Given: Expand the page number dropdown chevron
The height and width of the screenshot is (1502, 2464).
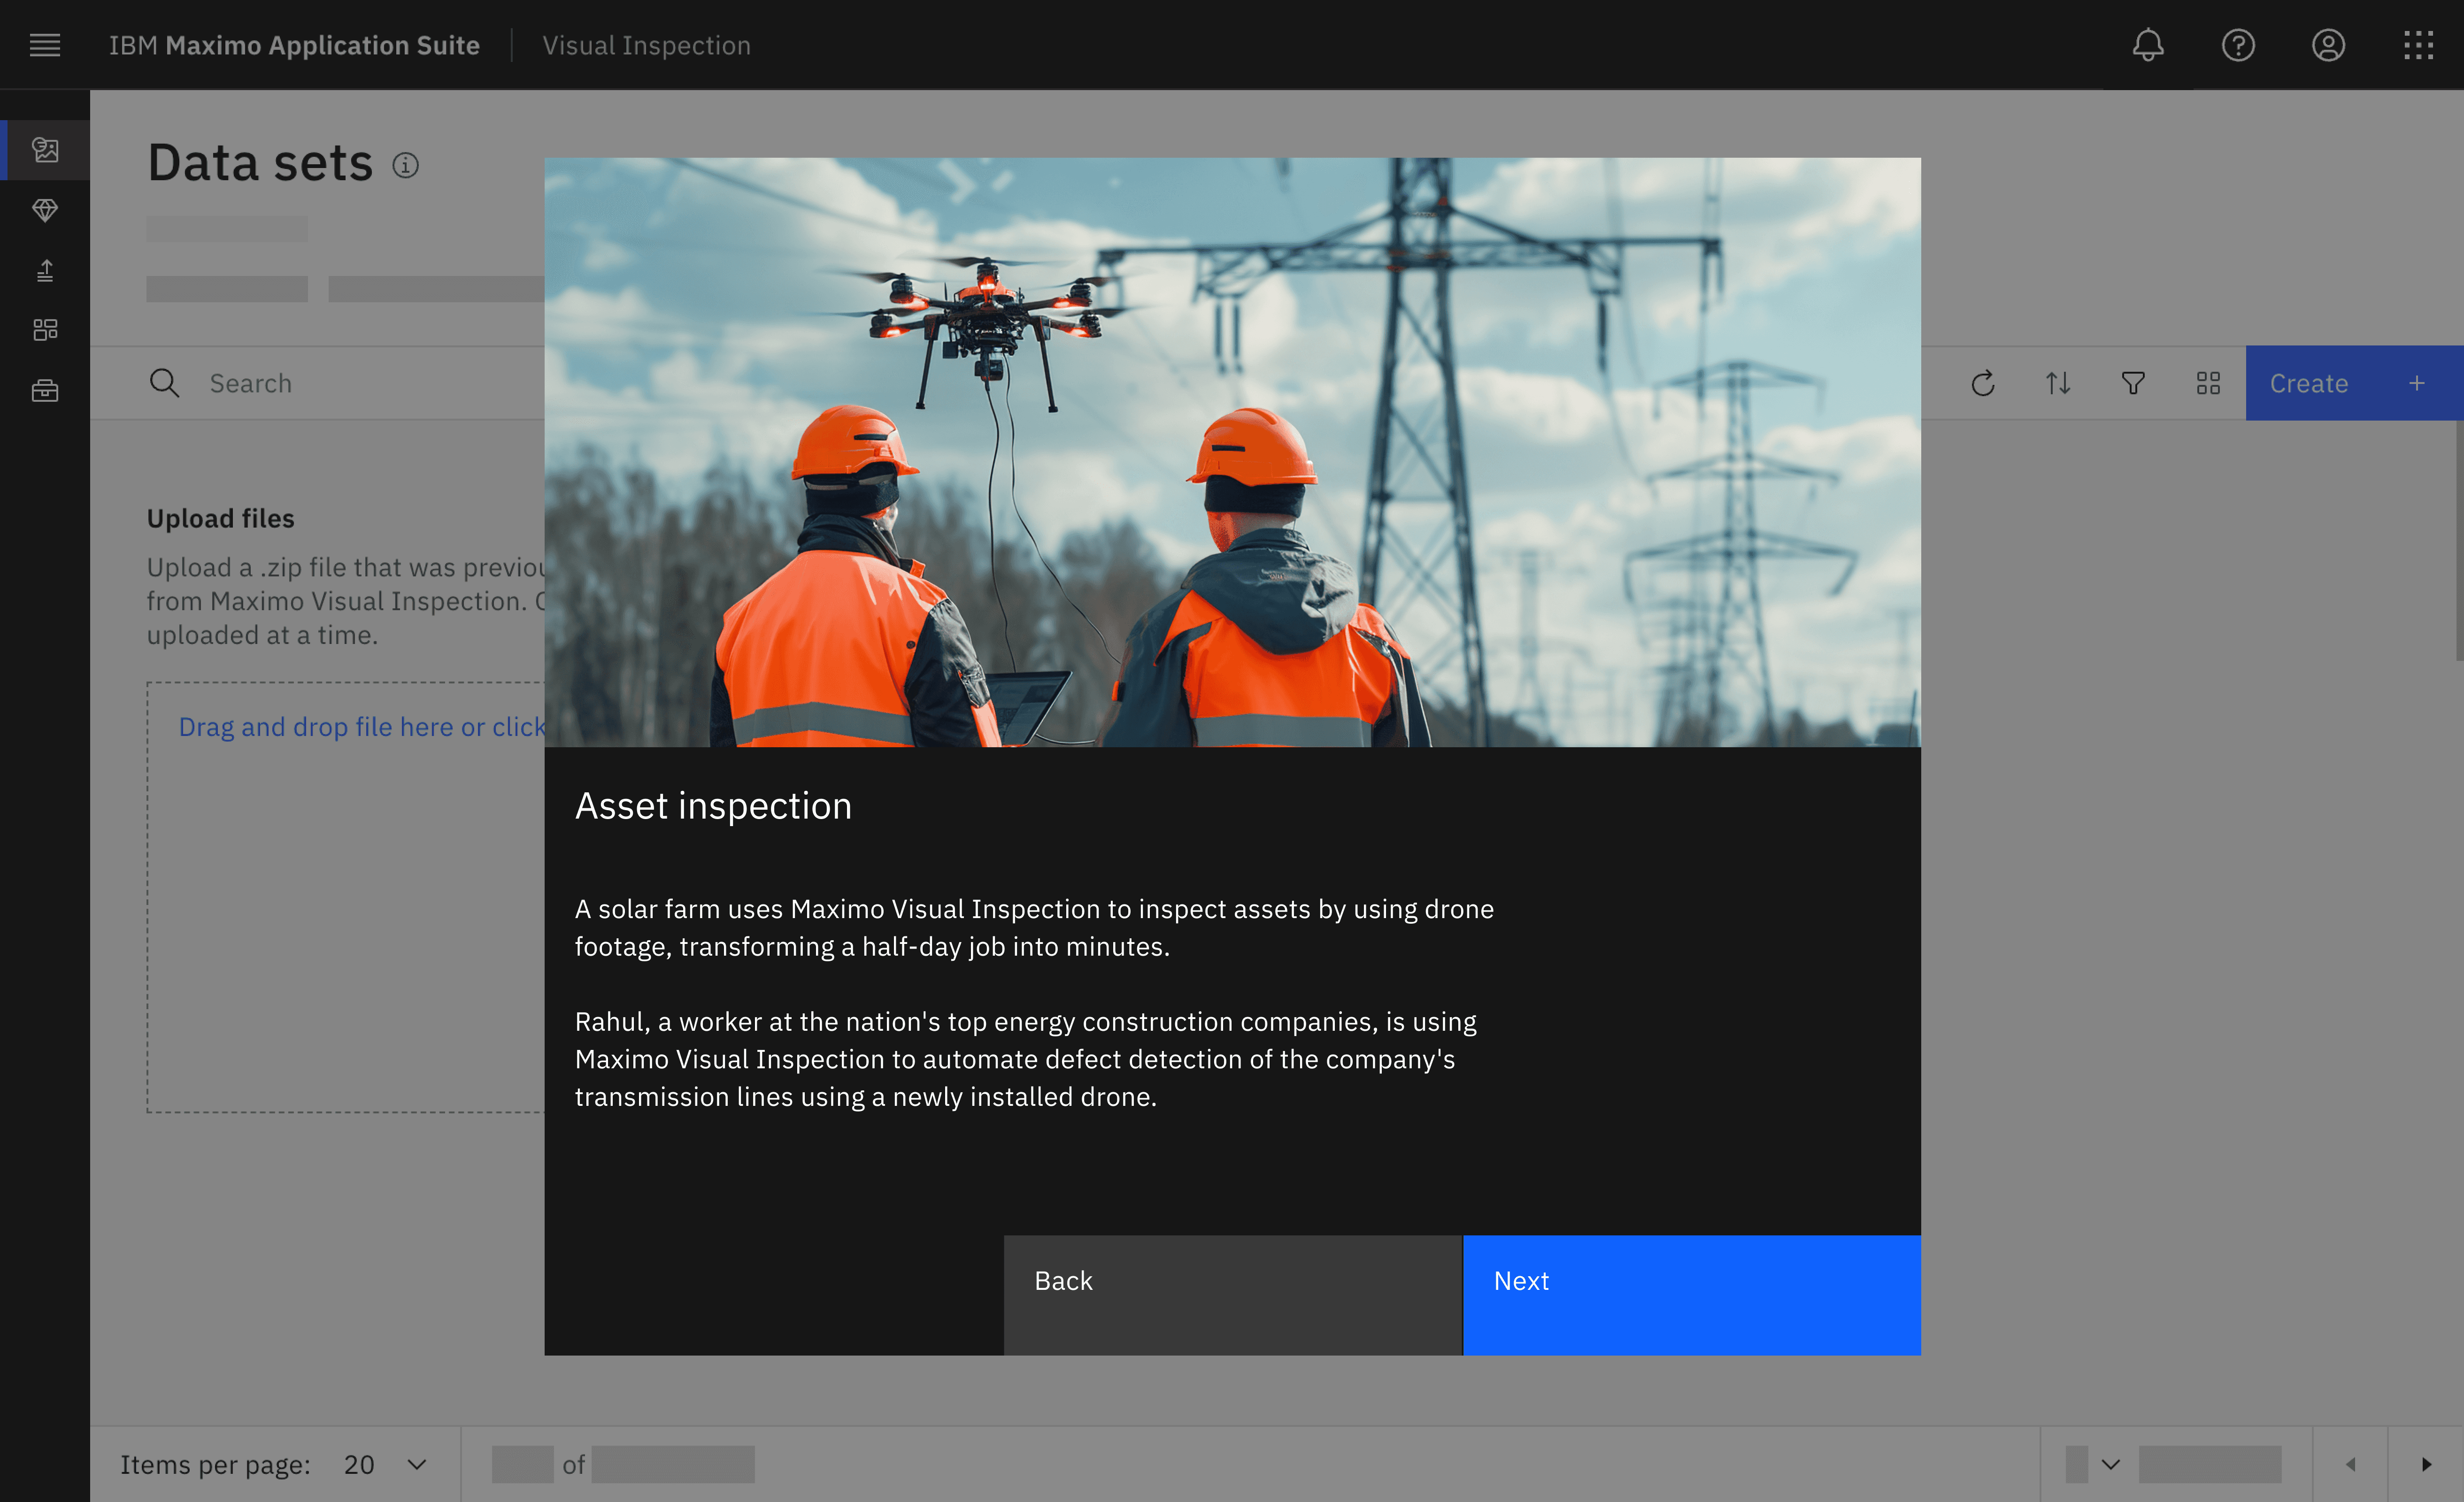Looking at the screenshot, I should click(2110, 1464).
